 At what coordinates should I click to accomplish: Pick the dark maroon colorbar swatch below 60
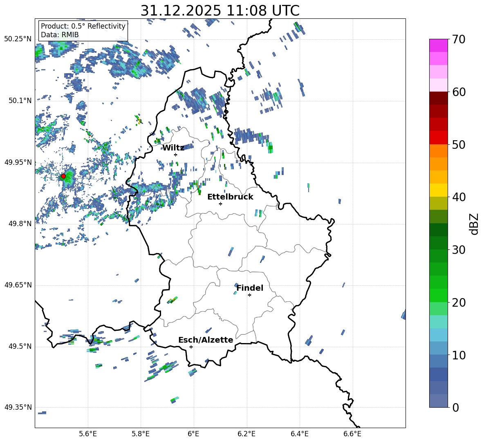[438, 98]
